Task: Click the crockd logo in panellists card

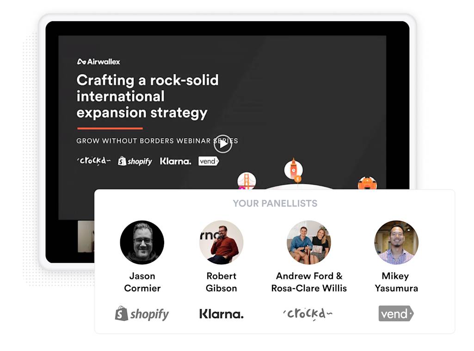Action: tap(308, 314)
